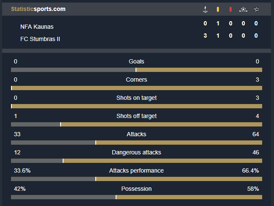Image resolution: width=274 pixels, height=206 pixels.
Task: Click the Possession label
Action: pyautogui.click(x=136, y=189)
